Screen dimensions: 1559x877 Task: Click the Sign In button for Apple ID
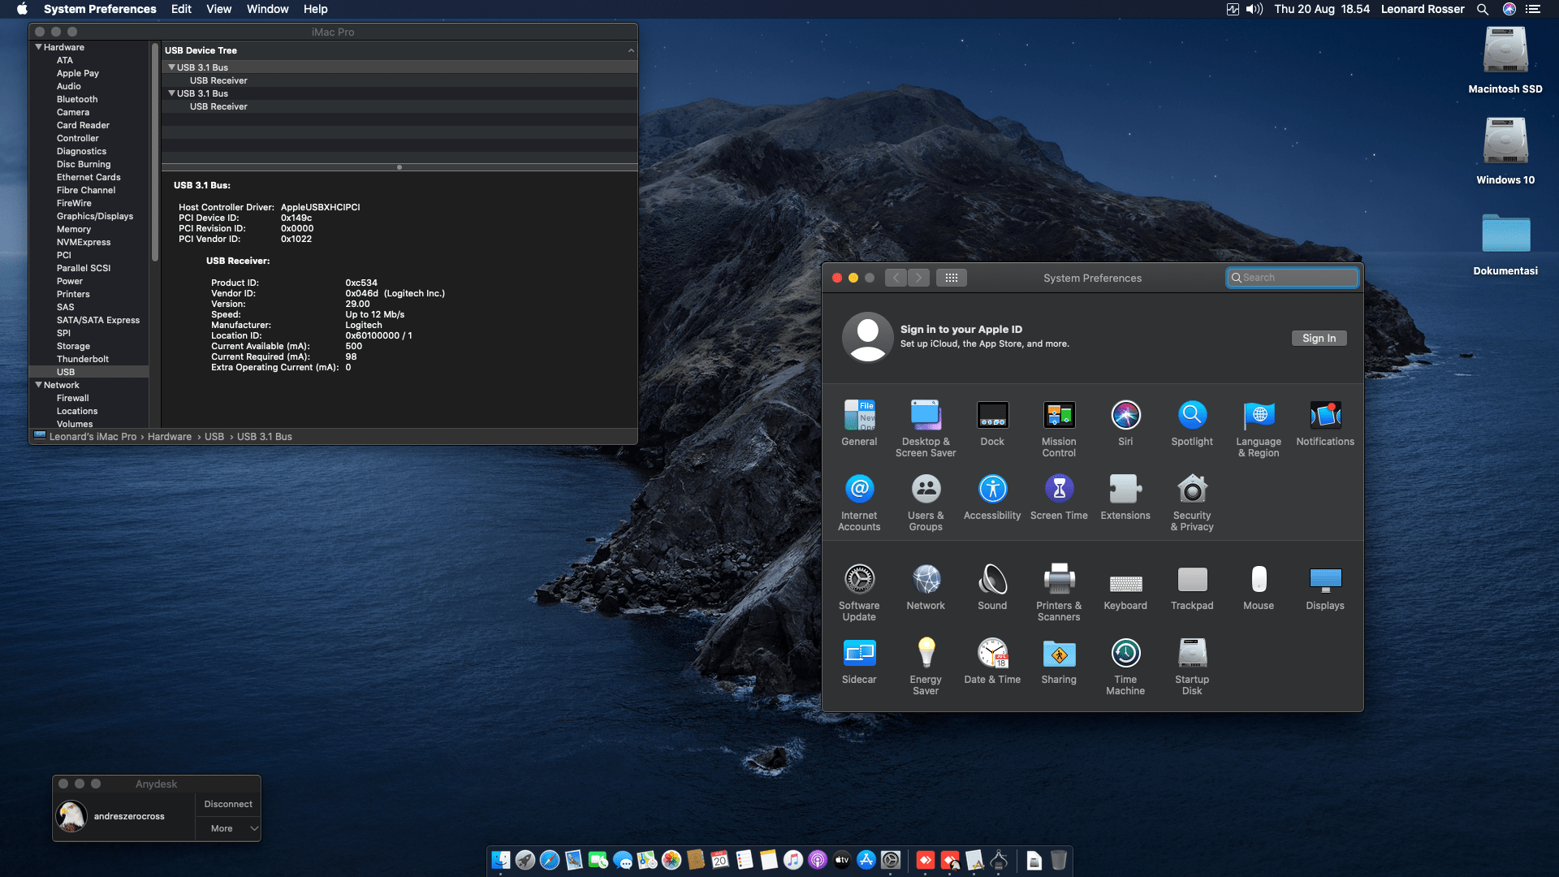(x=1318, y=339)
